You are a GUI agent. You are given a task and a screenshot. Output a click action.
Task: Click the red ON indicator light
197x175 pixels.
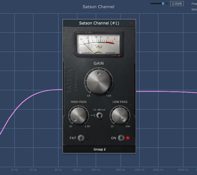tap(128, 138)
